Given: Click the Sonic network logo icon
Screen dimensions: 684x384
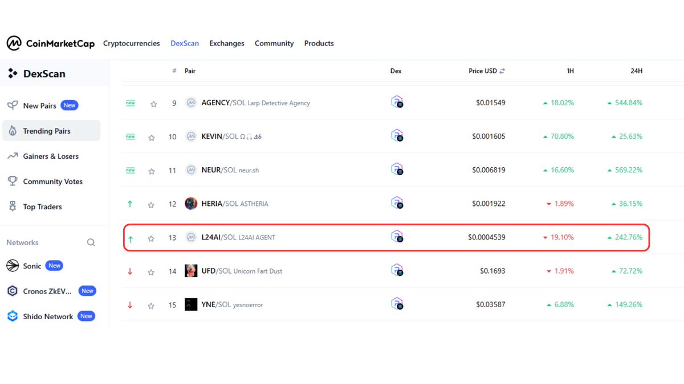Looking at the screenshot, I should click(13, 266).
